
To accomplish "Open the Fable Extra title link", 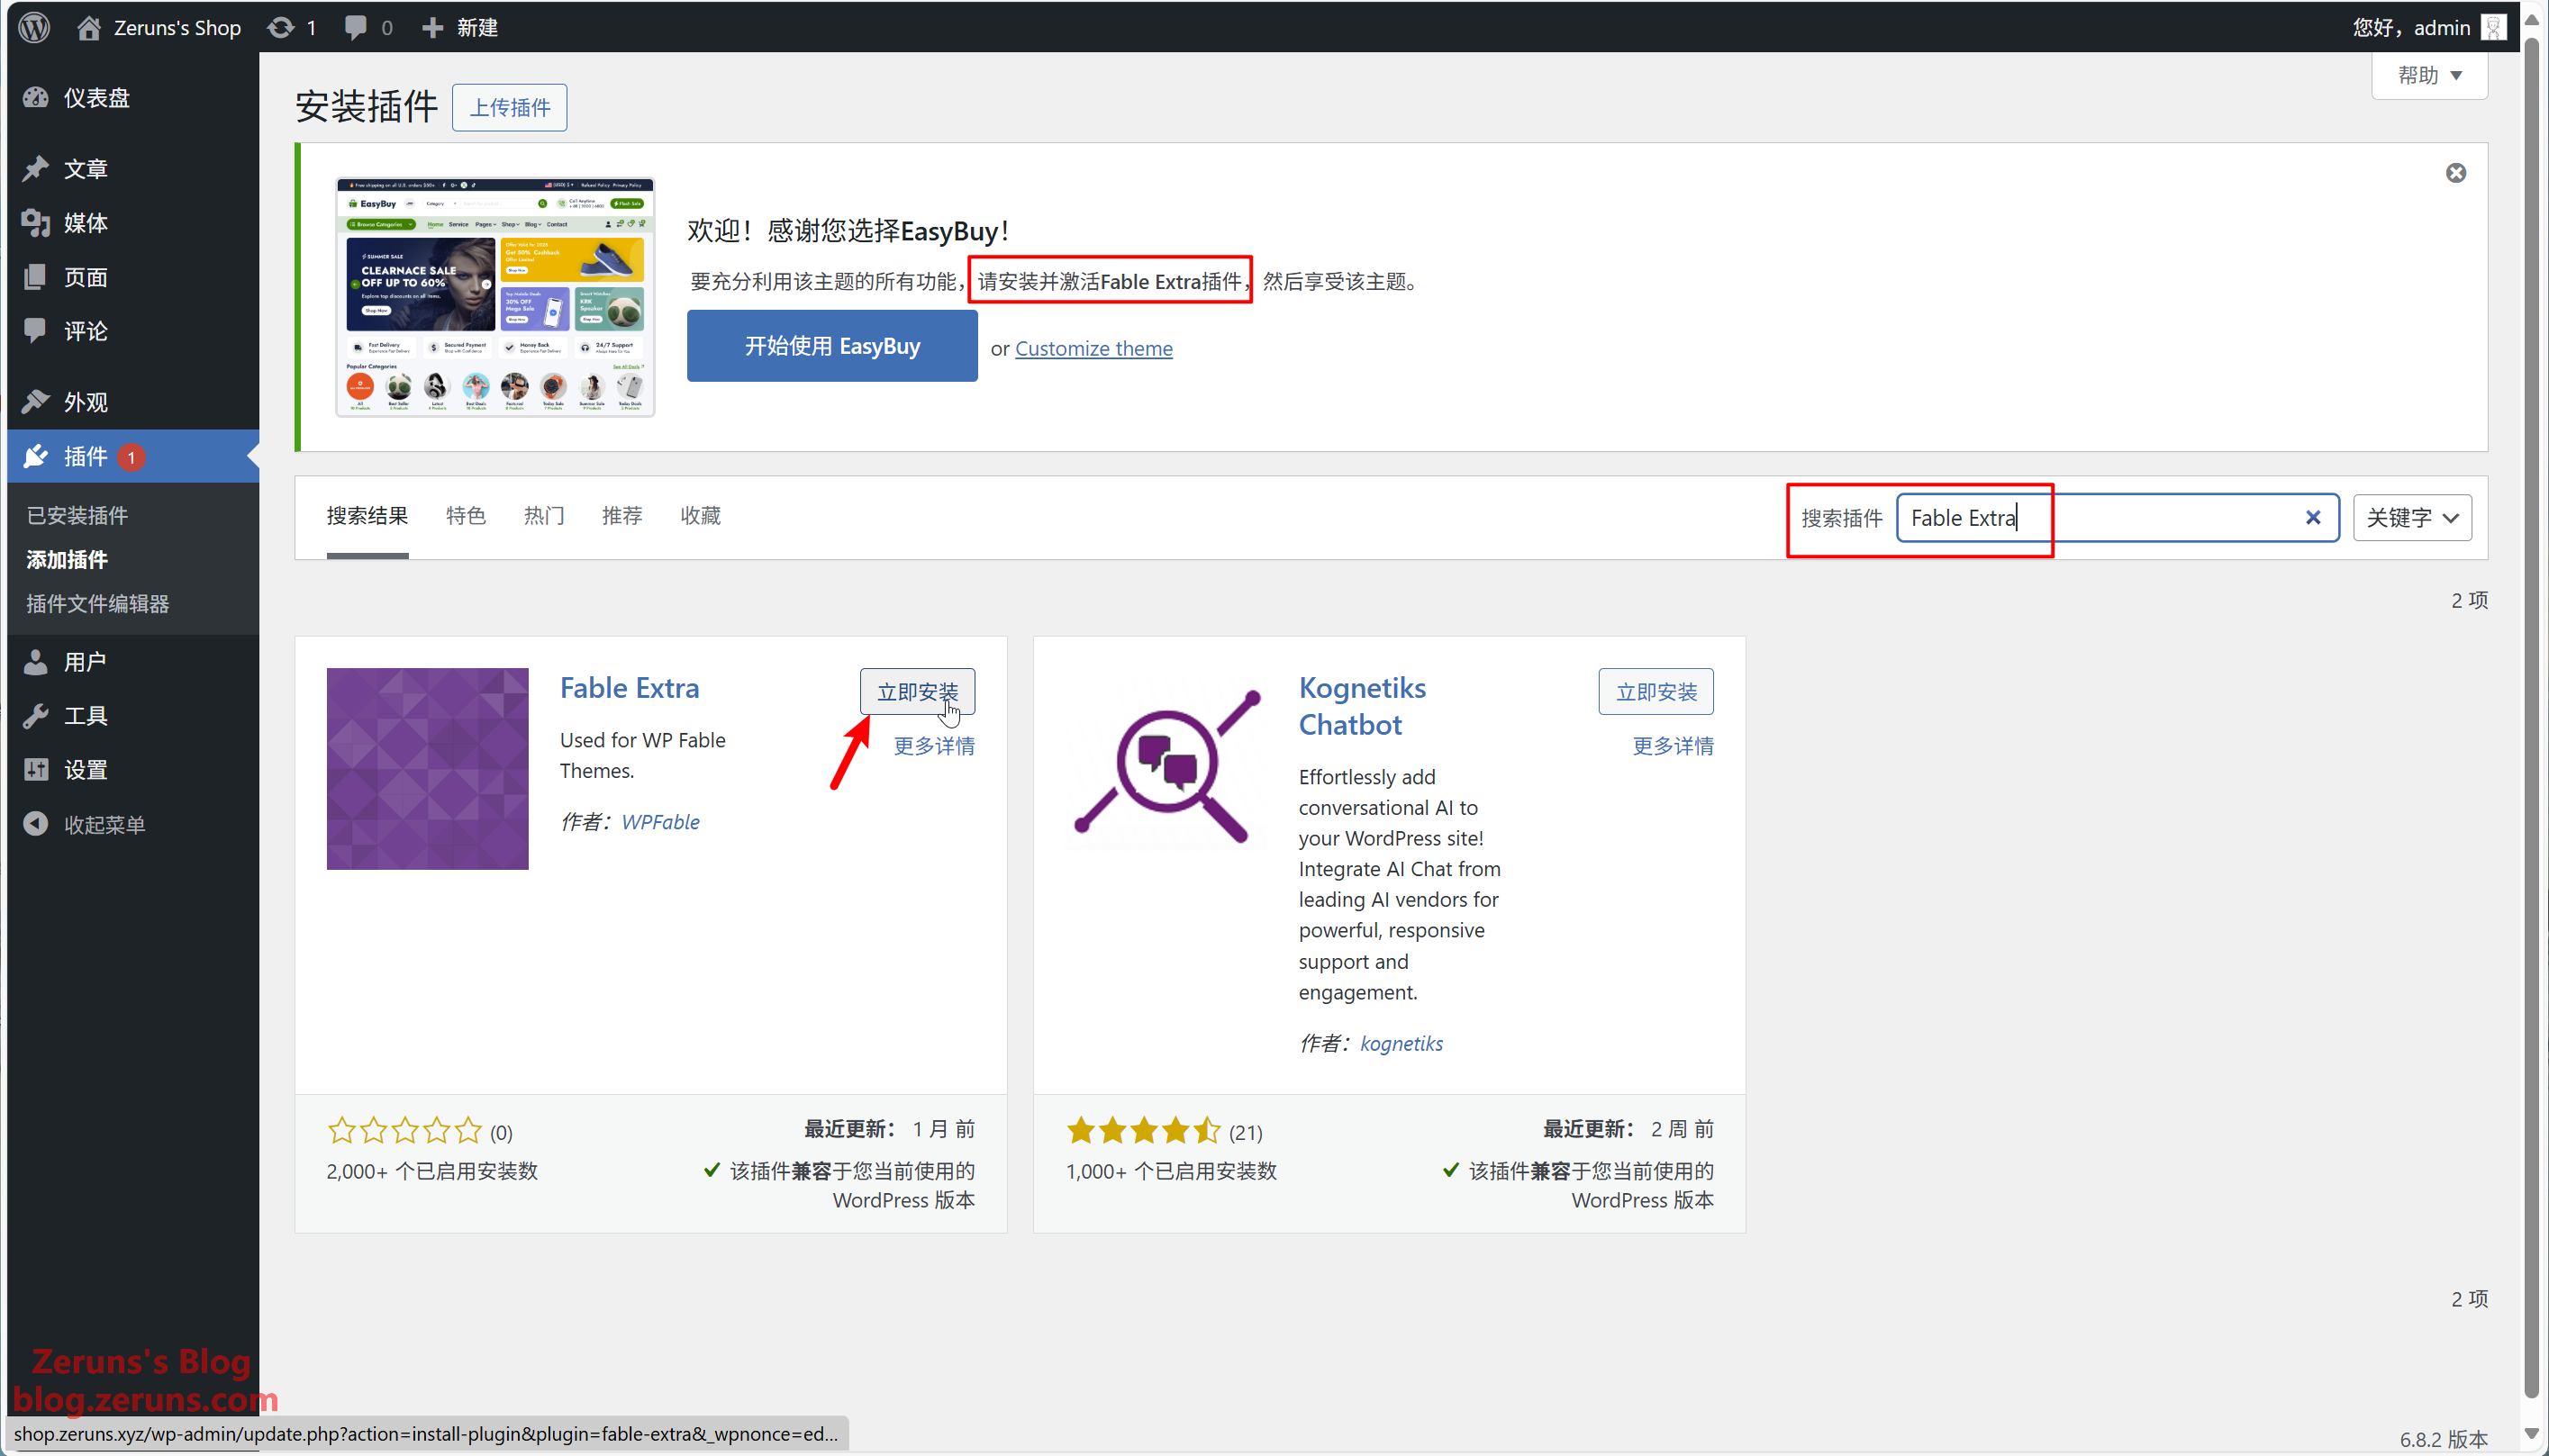I will [629, 688].
